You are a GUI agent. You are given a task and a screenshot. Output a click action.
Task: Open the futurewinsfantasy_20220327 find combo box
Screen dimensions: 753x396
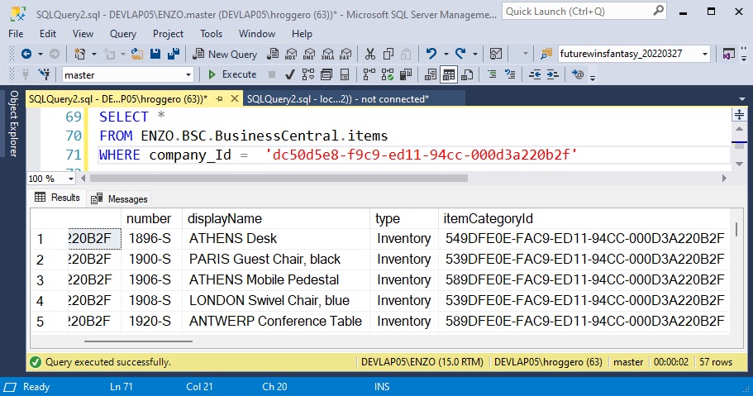[705, 54]
